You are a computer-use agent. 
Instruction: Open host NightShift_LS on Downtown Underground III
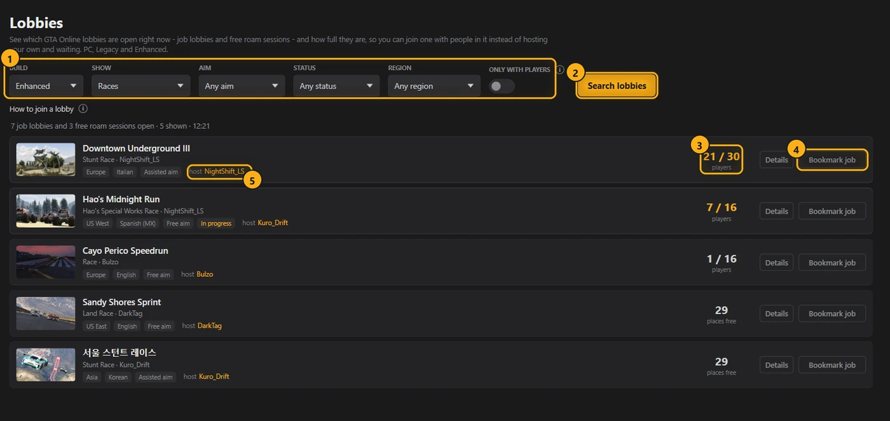(224, 171)
